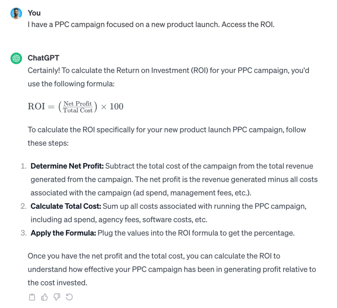Click step number 1 in the list
Screen dimensions: 337x308
pos(23,166)
